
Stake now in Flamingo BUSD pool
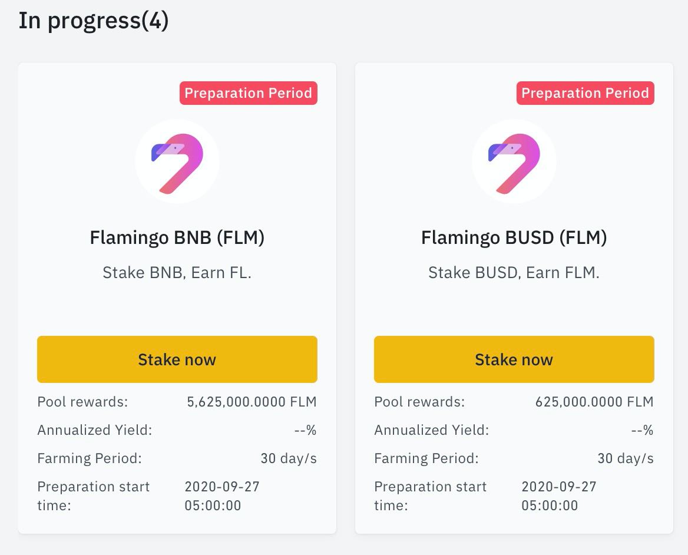514,359
